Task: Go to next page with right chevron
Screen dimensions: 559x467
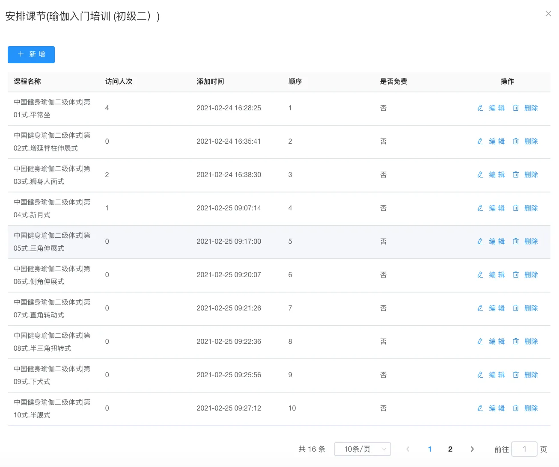Action: coord(472,449)
